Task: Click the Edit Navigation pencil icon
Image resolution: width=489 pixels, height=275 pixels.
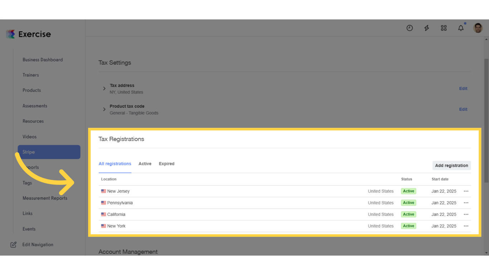Action: pos(13,244)
